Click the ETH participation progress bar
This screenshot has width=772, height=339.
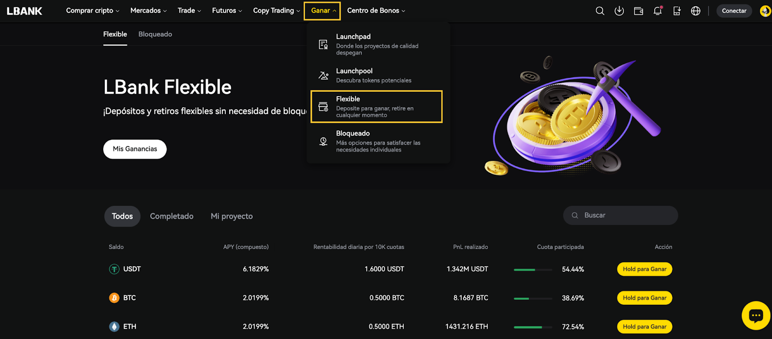pyautogui.click(x=533, y=327)
